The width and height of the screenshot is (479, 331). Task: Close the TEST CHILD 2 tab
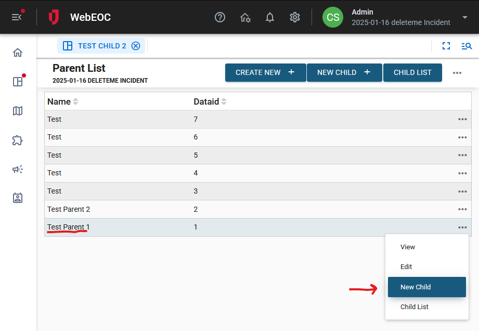pos(136,46)
